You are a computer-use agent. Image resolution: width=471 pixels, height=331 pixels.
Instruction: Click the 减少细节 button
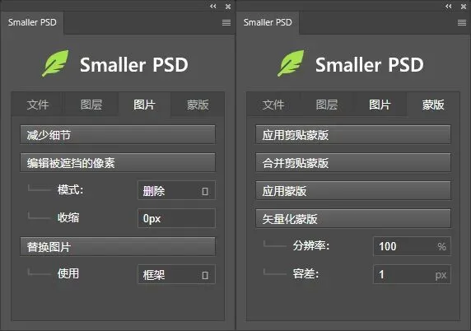[118, 135]
